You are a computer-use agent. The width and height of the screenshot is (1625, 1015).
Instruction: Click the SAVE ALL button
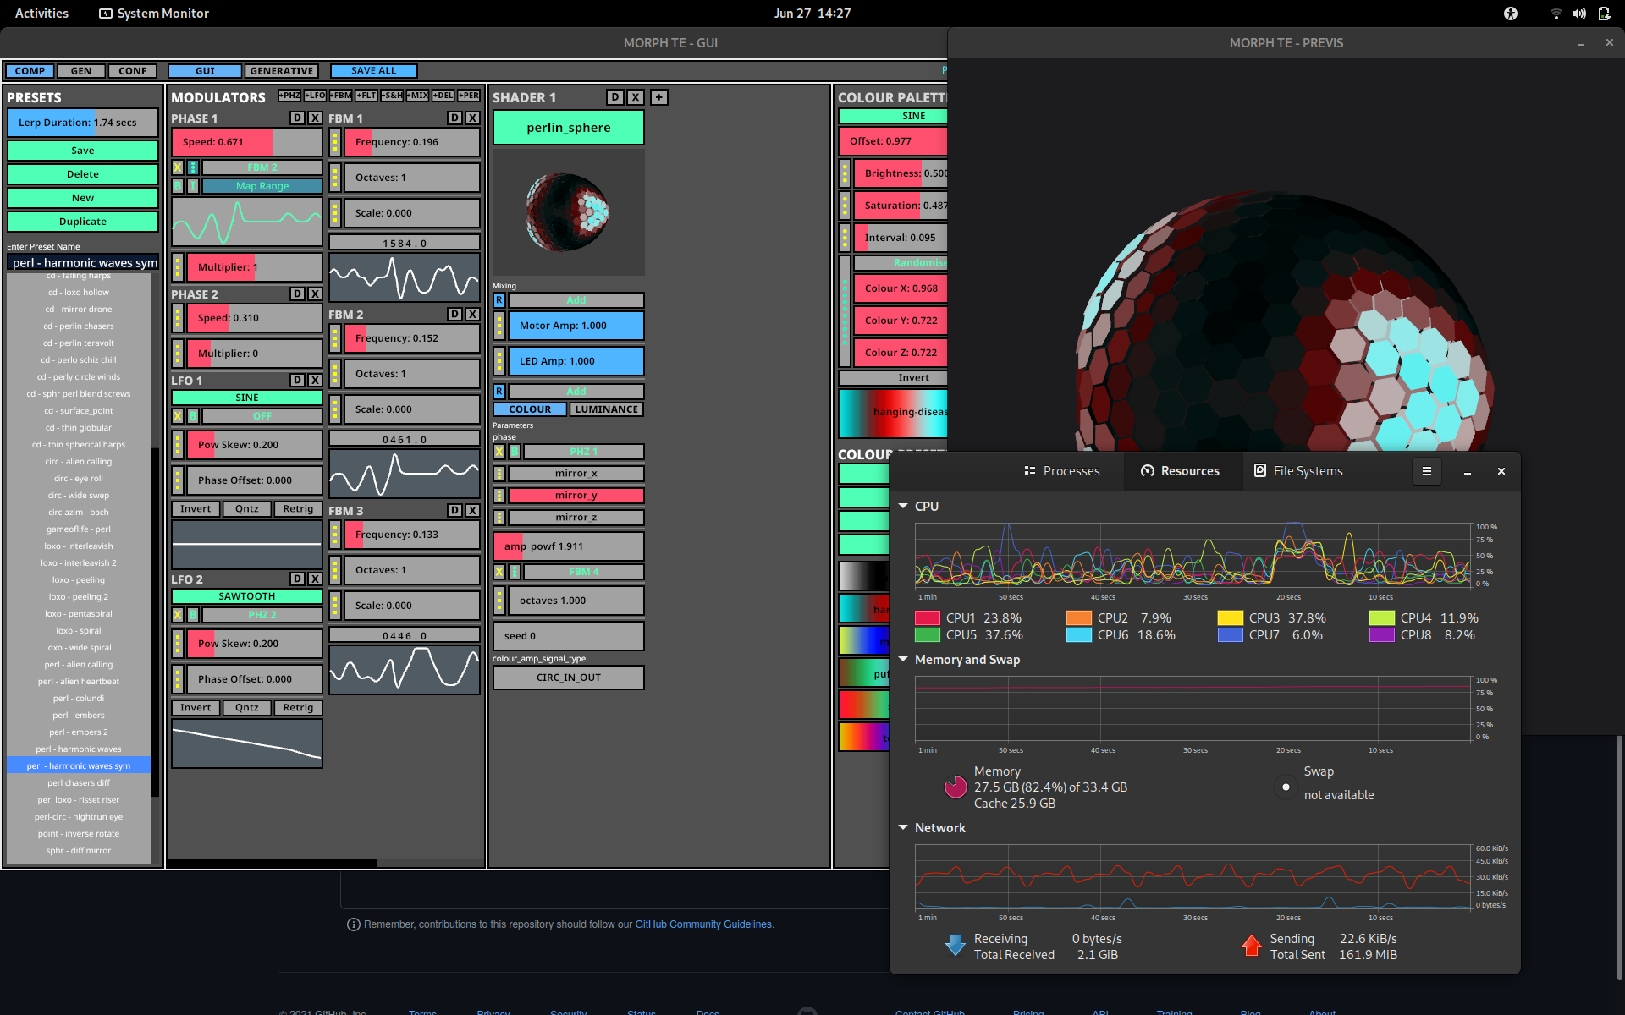point(373,70)
